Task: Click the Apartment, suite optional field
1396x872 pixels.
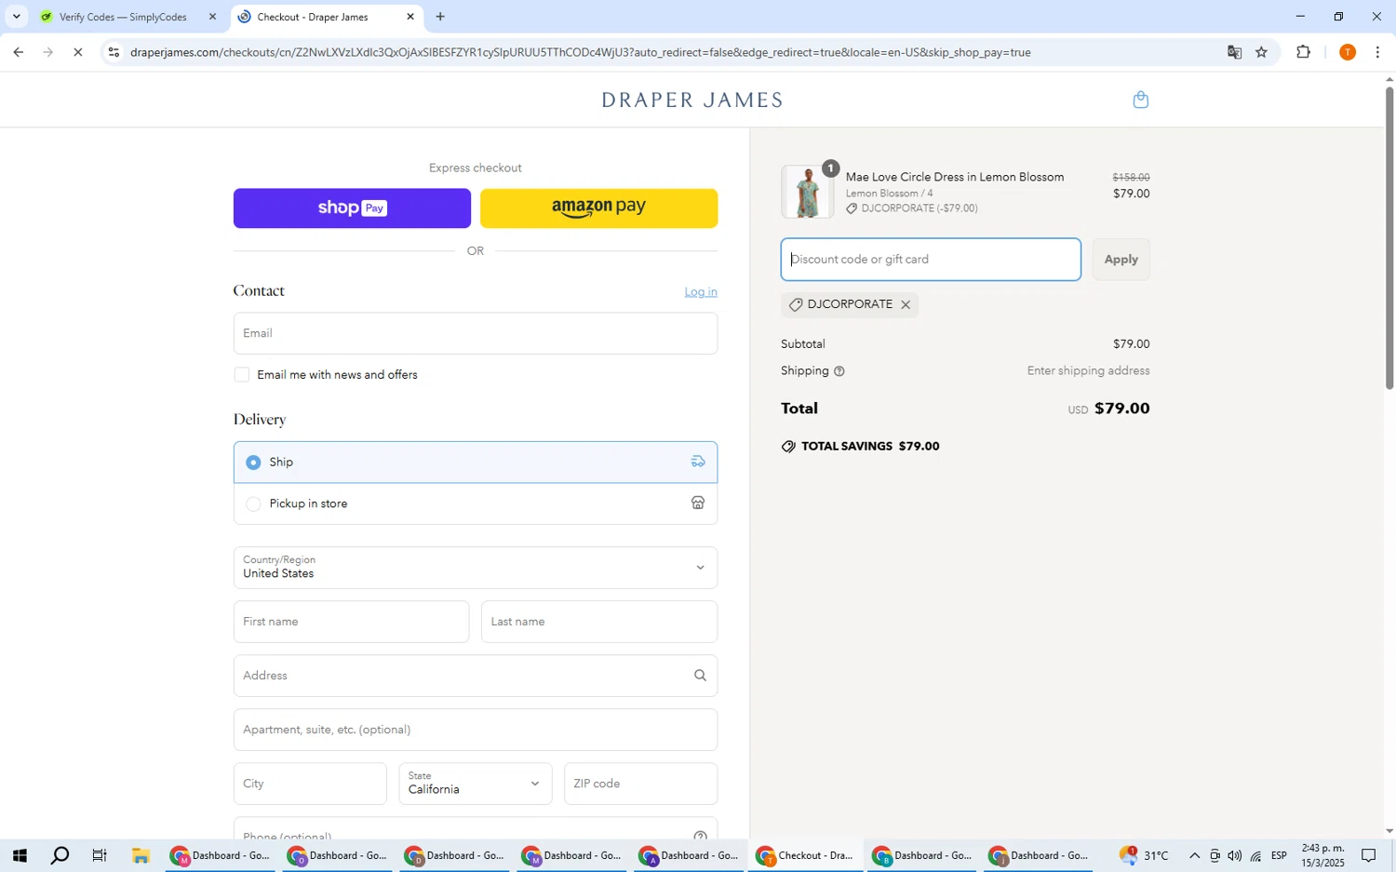Action: click(x=476, y=730)
